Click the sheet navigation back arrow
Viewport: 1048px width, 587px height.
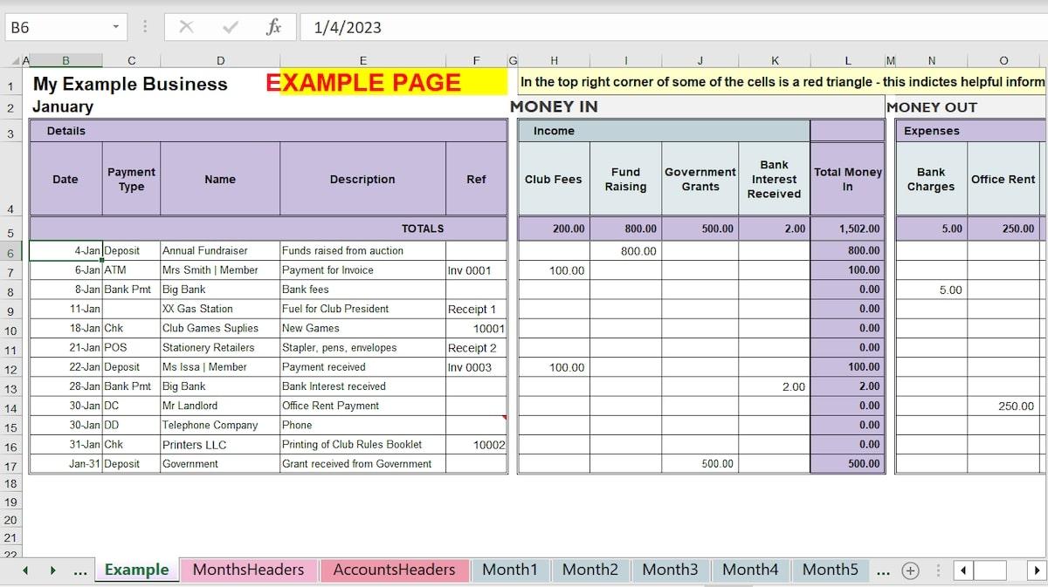point(24,570)
